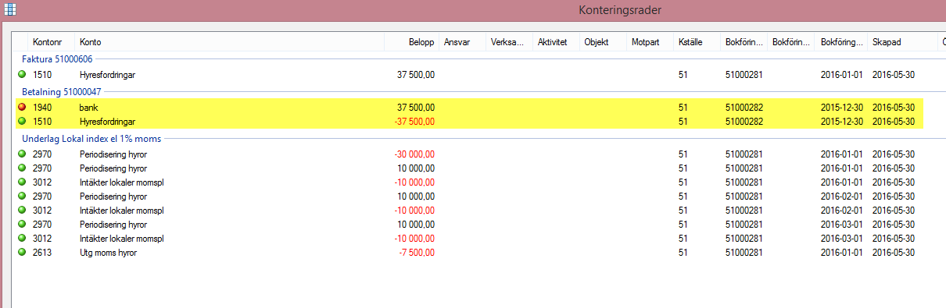Select the account number 1940 cell
This screenshot has width=946, height=308.
pyautogui.click(x=42, y=107)
